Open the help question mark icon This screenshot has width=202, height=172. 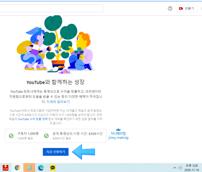170,9
